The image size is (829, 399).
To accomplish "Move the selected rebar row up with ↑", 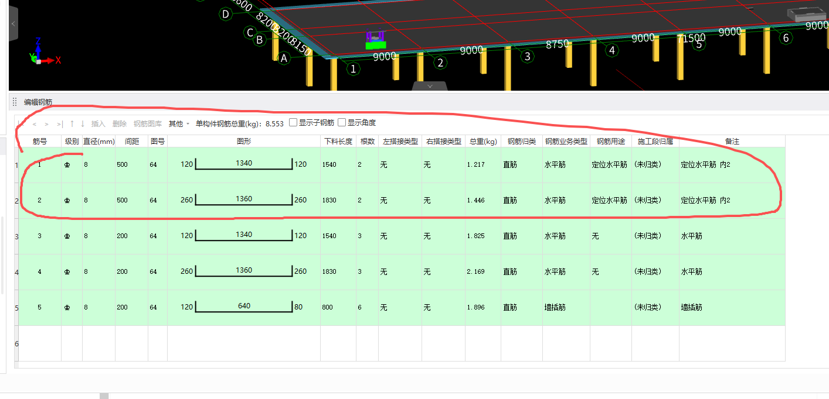I will [x=72, y=123].
